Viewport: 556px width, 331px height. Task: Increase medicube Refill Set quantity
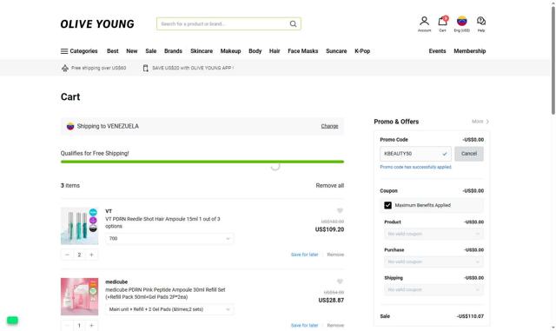tap(91, 325)
